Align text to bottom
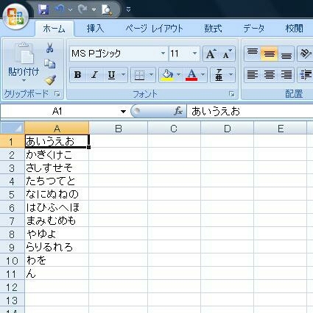313x313 pixels. (286, 54)
